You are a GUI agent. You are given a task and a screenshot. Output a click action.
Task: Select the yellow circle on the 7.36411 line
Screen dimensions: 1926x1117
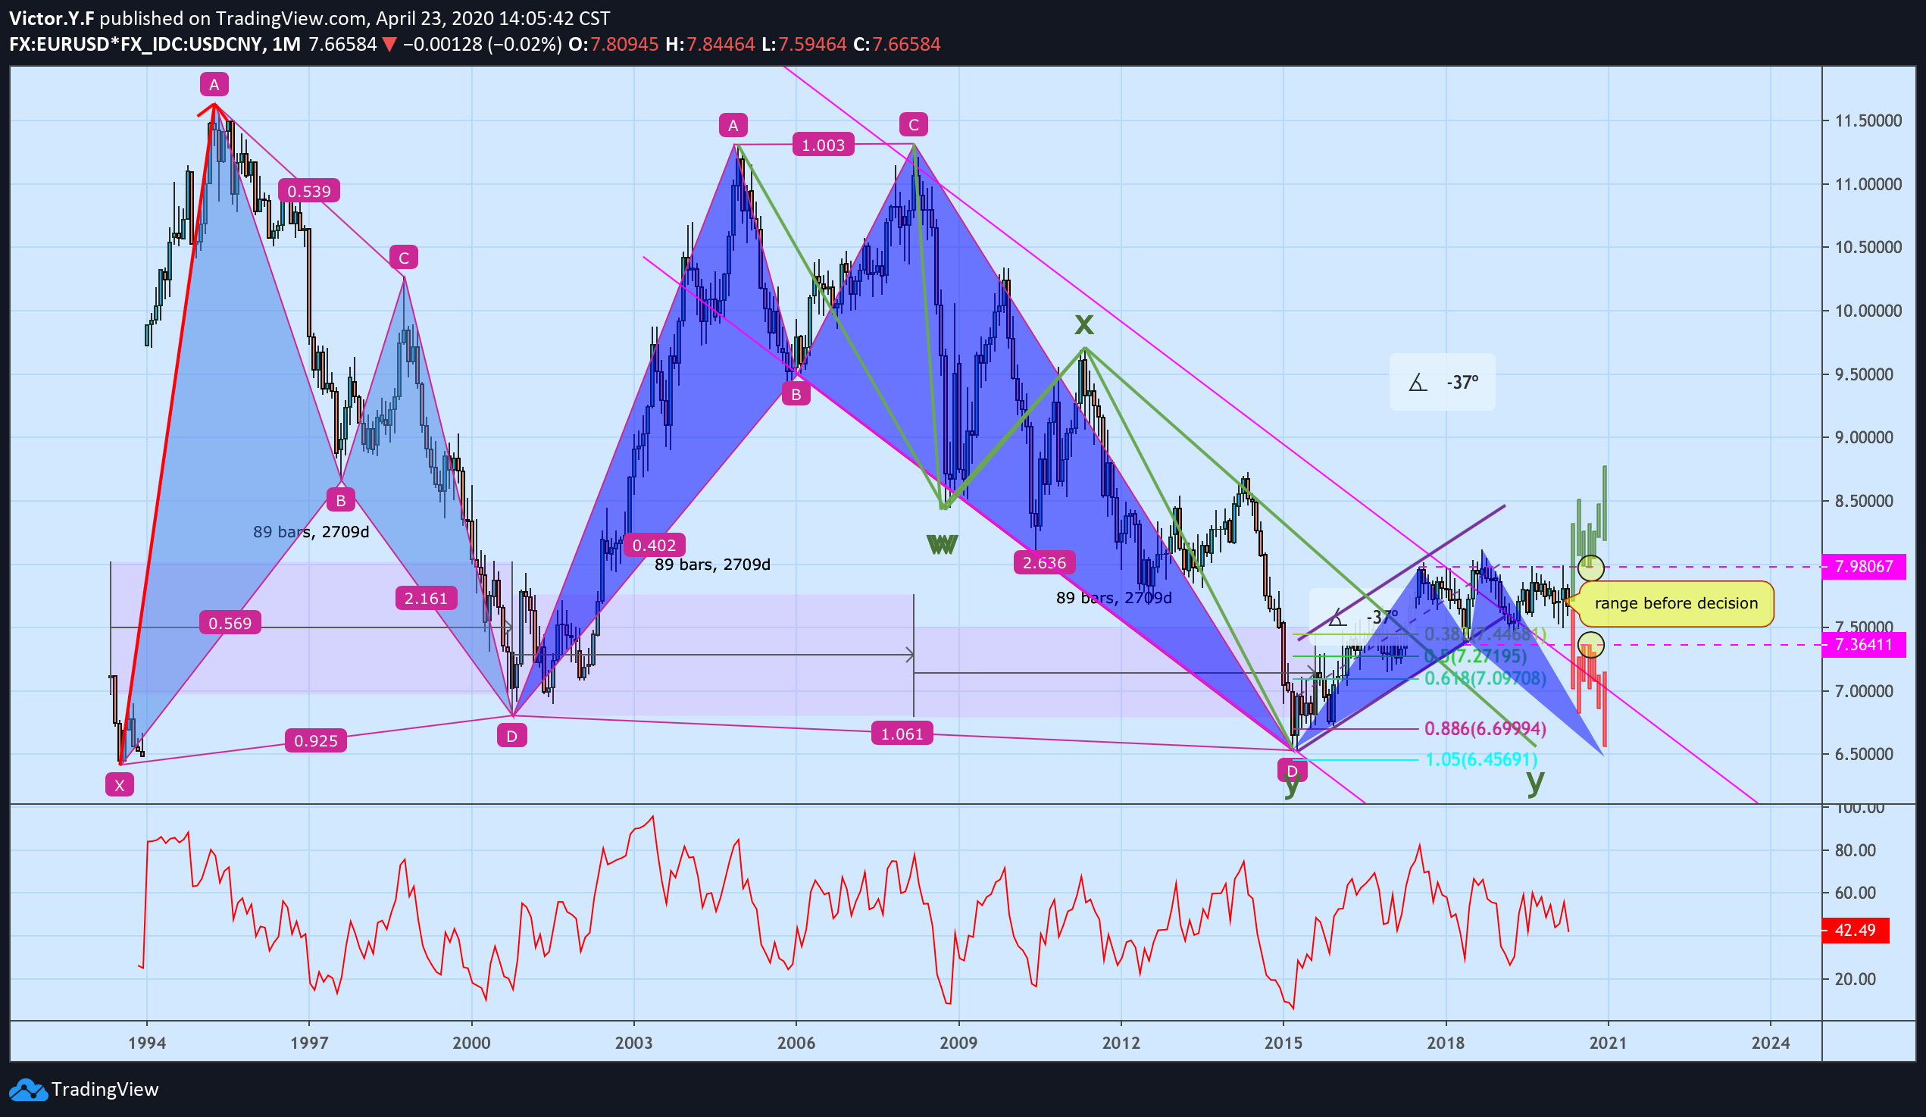pos(1590,645)
